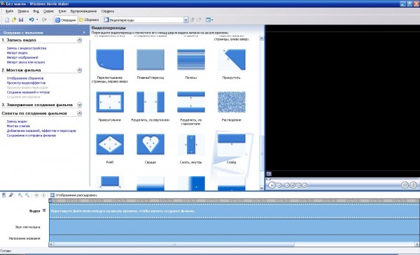
Task: Stop playback in the preview monitor
Action: pos(279,185)
